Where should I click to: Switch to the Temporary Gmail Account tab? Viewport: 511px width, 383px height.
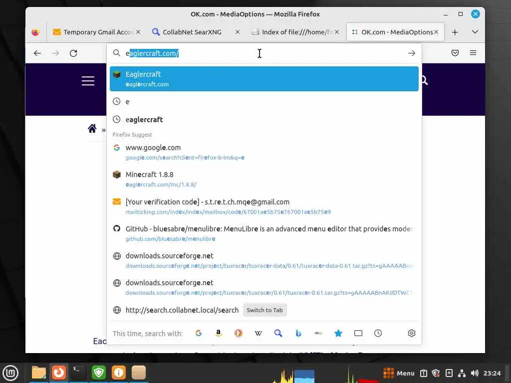(x=96, y=32)
